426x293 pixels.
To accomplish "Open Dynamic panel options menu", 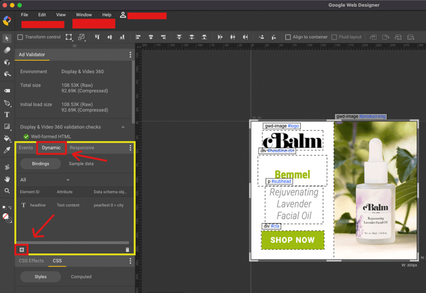I will (x=131, y=147).
